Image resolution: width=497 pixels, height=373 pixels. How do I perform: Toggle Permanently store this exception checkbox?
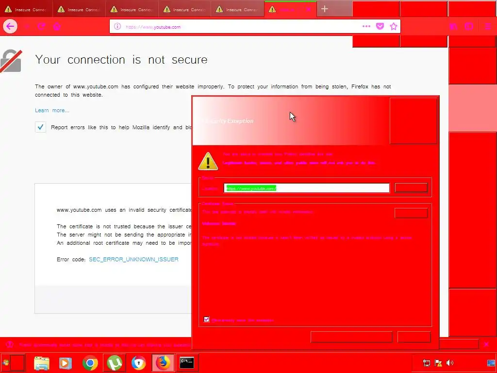[x=206, y=320]
